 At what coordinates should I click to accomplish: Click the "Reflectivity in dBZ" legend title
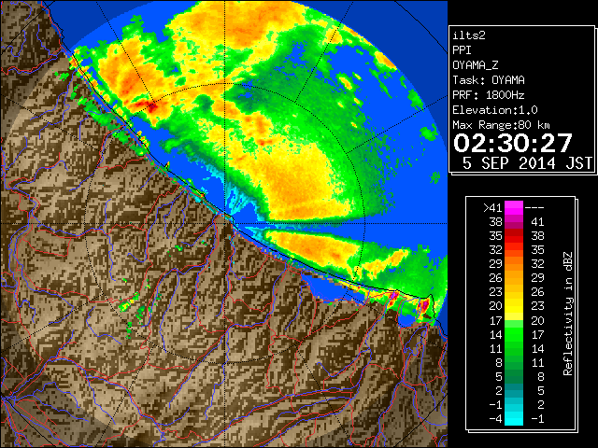click(568, 314)
